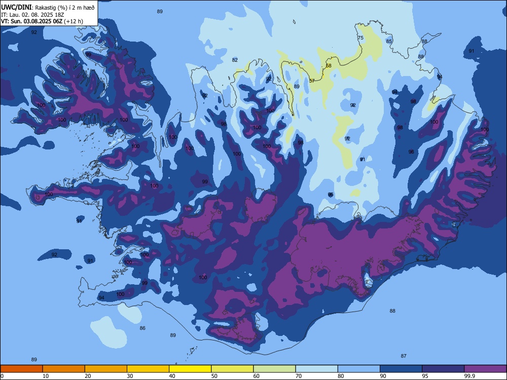This screenshot has width=507, height=380.
Task: Click the '40' legend scale label
Action: point(172,376)
